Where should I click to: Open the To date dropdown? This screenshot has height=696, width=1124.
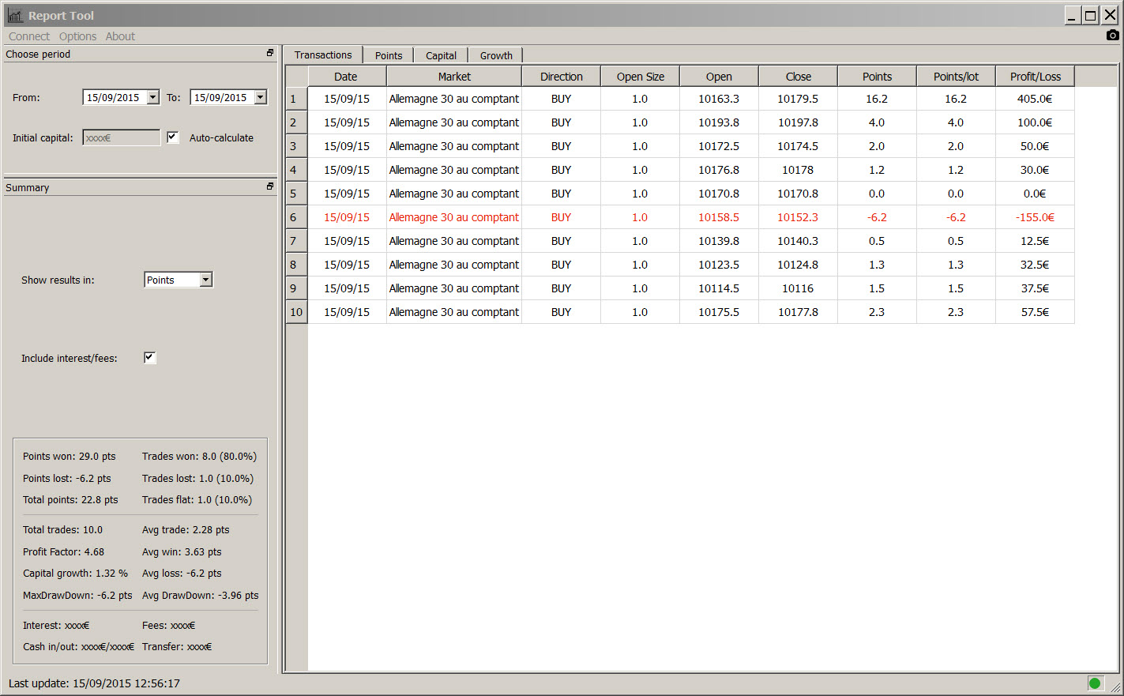(x=261, y=97)
